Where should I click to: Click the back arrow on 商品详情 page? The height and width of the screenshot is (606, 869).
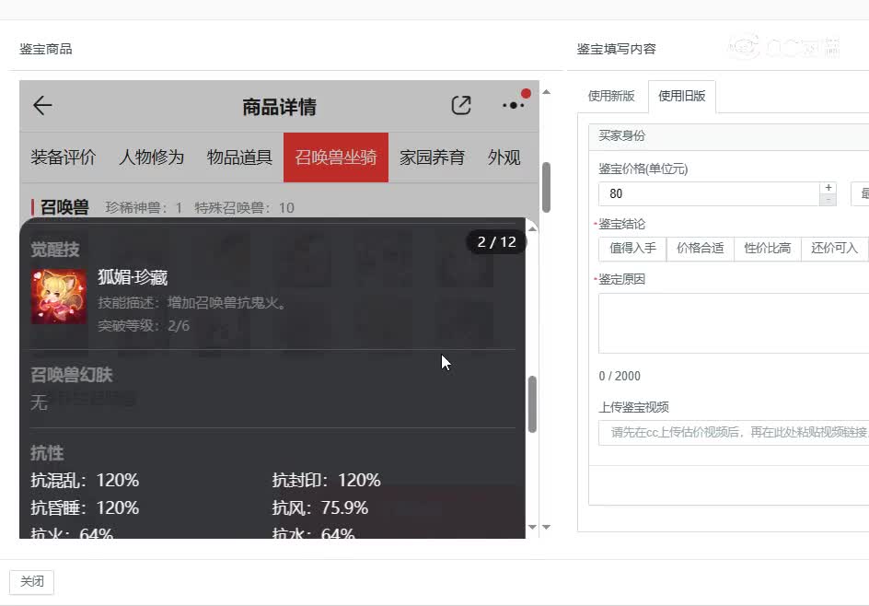(41, 106)
